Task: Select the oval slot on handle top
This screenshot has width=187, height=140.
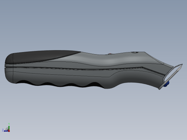Action: [134, 52]
